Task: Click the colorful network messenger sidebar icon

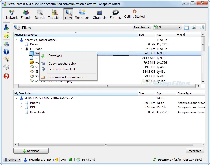Action: click(6, 44)
